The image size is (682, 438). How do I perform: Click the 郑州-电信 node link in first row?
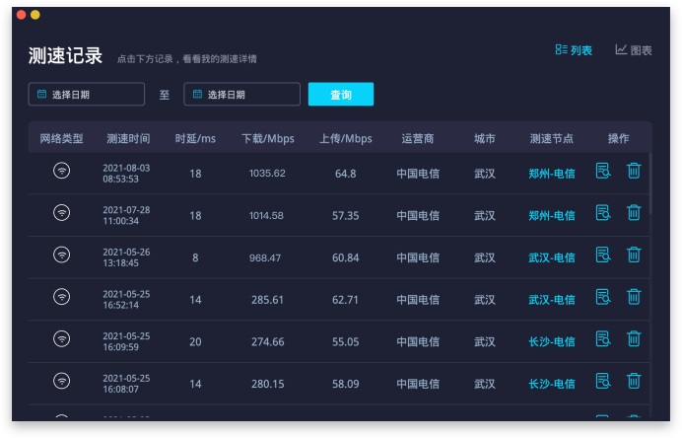(551, 174)
